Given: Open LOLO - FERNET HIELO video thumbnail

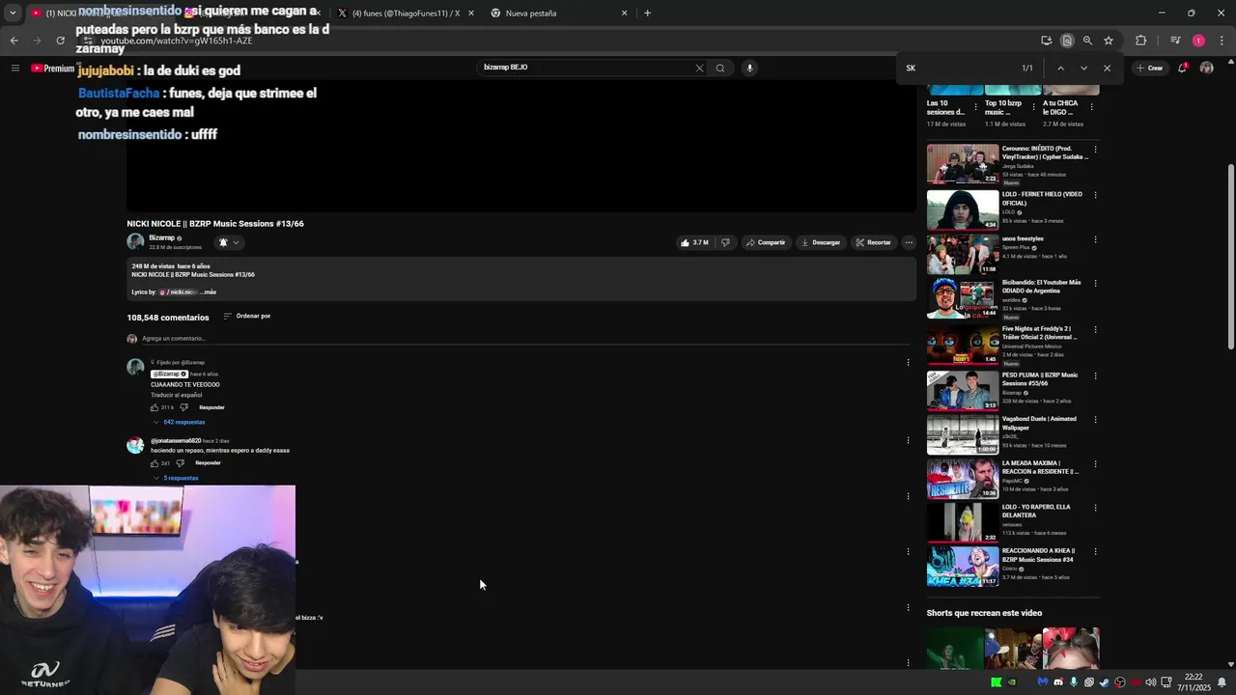Looking at the screenshot, I should pyautogui.click(x=963, y=209).
